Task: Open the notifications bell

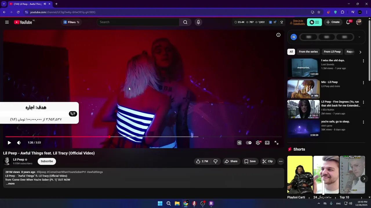Action: pyautogui.click(x=348, y=22)
